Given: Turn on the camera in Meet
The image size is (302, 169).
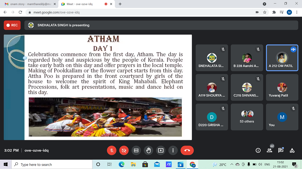Looking at the screenshot, I should (124, 150).
